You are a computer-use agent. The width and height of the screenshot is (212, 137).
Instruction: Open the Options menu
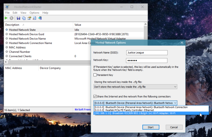point(34,13)
